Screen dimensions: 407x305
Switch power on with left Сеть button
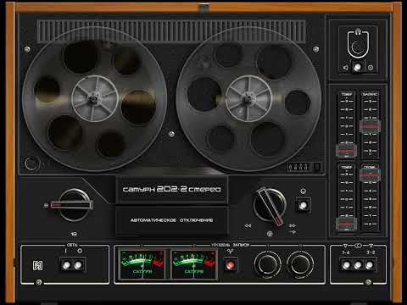click(67, 265)
